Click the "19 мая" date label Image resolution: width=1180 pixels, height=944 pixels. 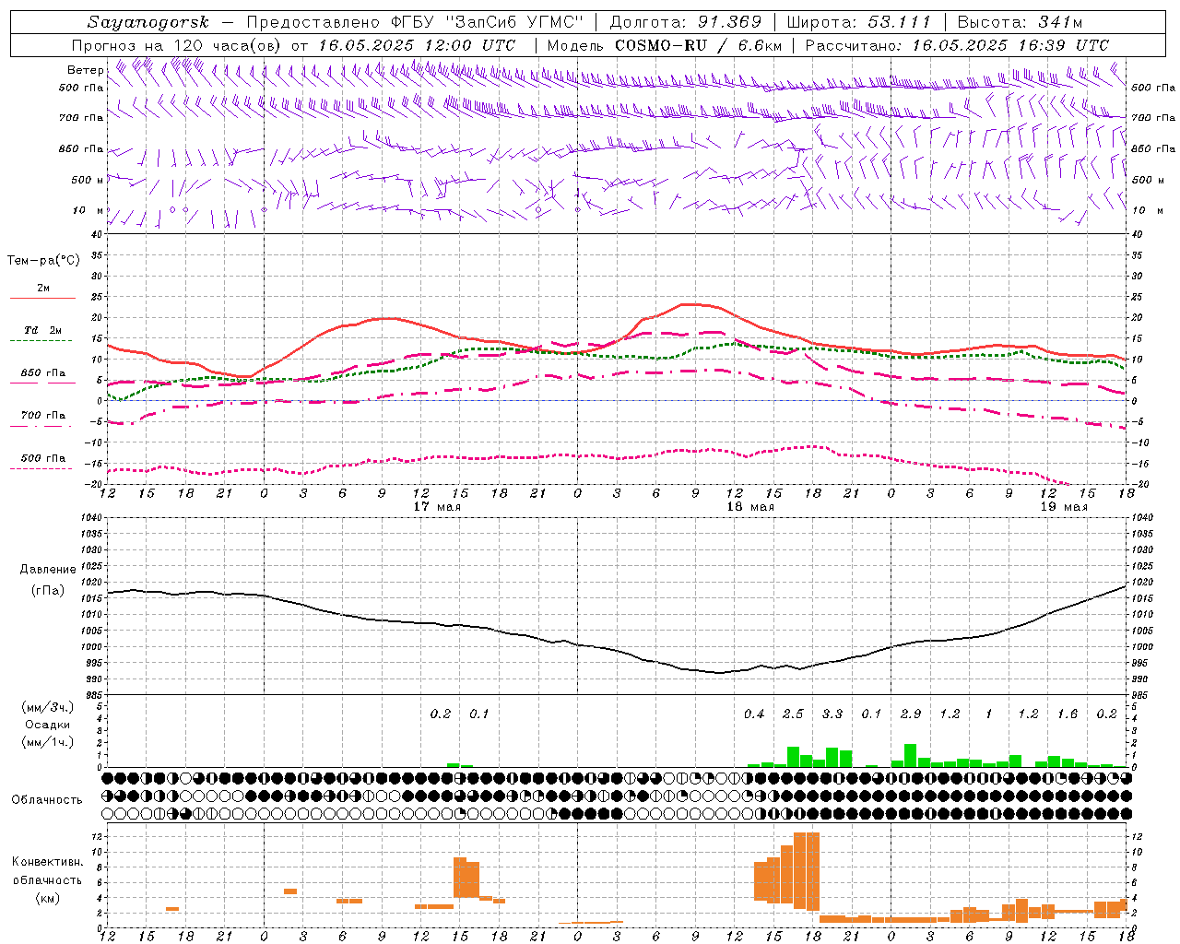click(1064, 507)
